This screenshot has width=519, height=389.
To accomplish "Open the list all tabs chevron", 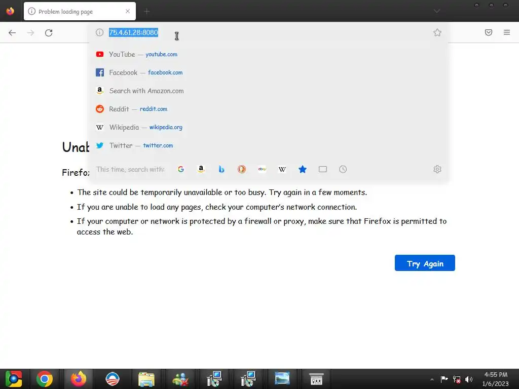I will [437, 11].
